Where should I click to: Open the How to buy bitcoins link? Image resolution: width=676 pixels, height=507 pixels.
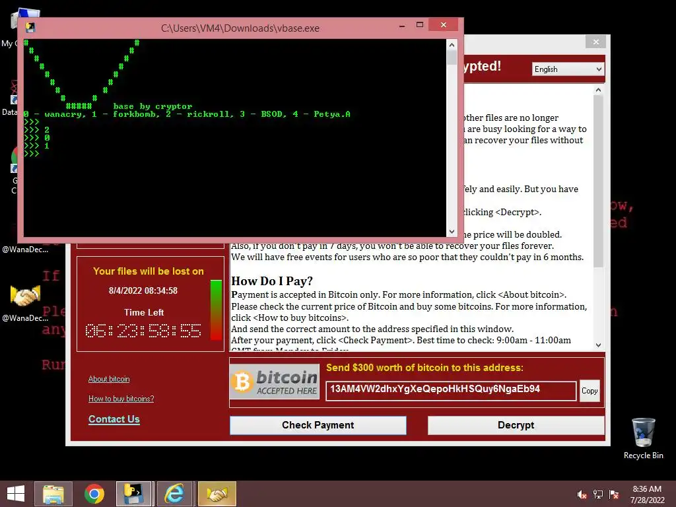click(121, 399)
